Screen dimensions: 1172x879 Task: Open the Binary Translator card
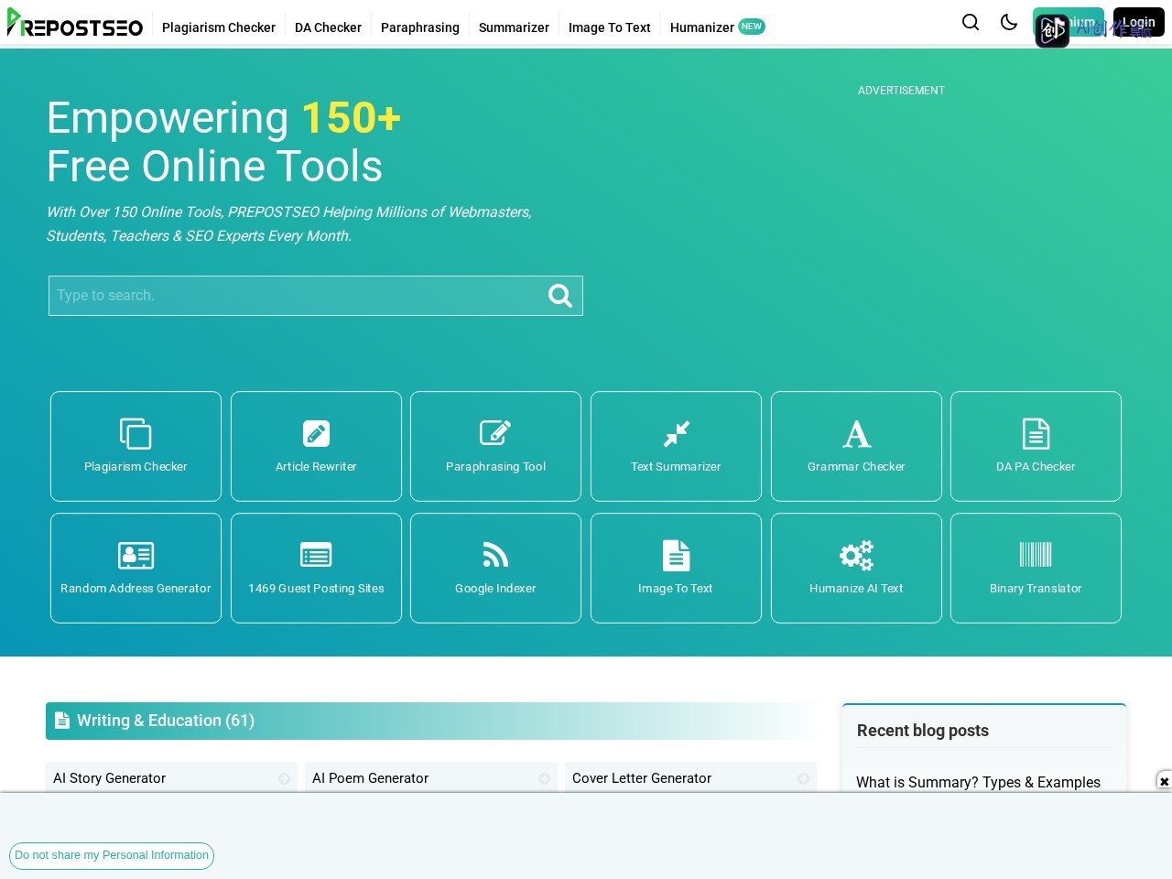(1036, 568)
